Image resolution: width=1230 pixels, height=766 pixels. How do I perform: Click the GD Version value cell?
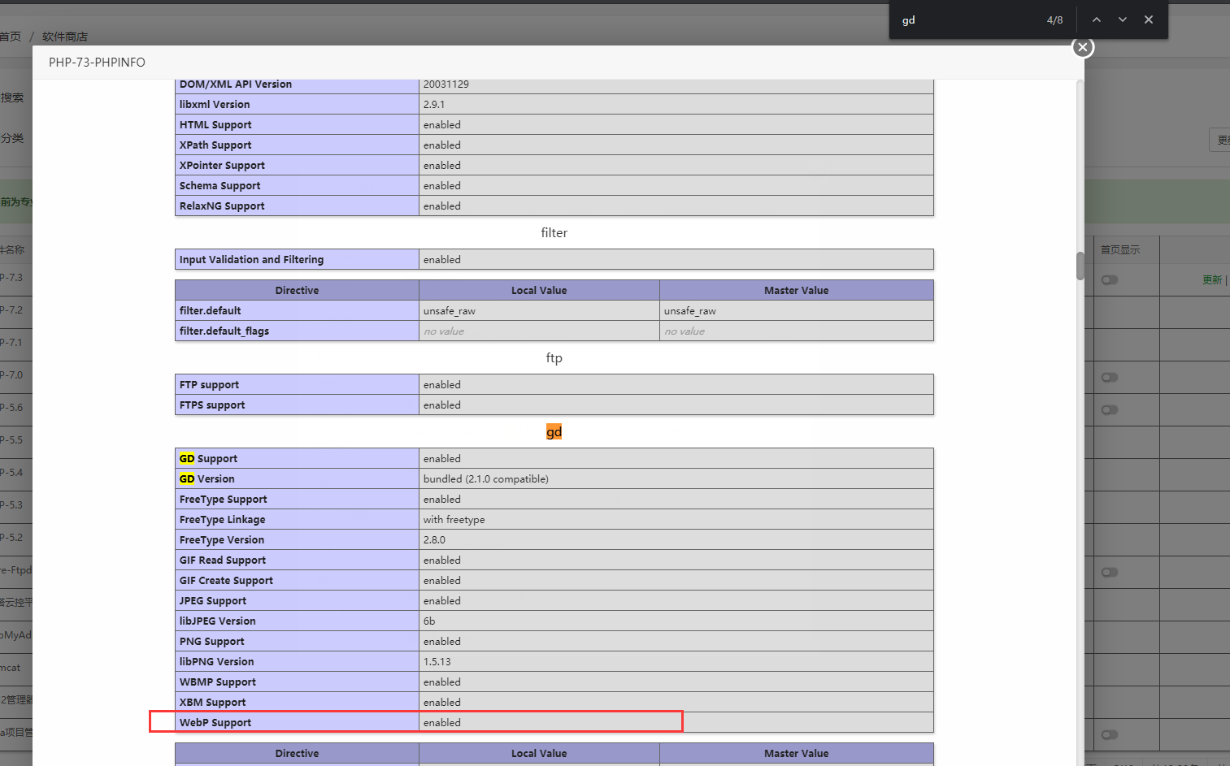[485, 479]
